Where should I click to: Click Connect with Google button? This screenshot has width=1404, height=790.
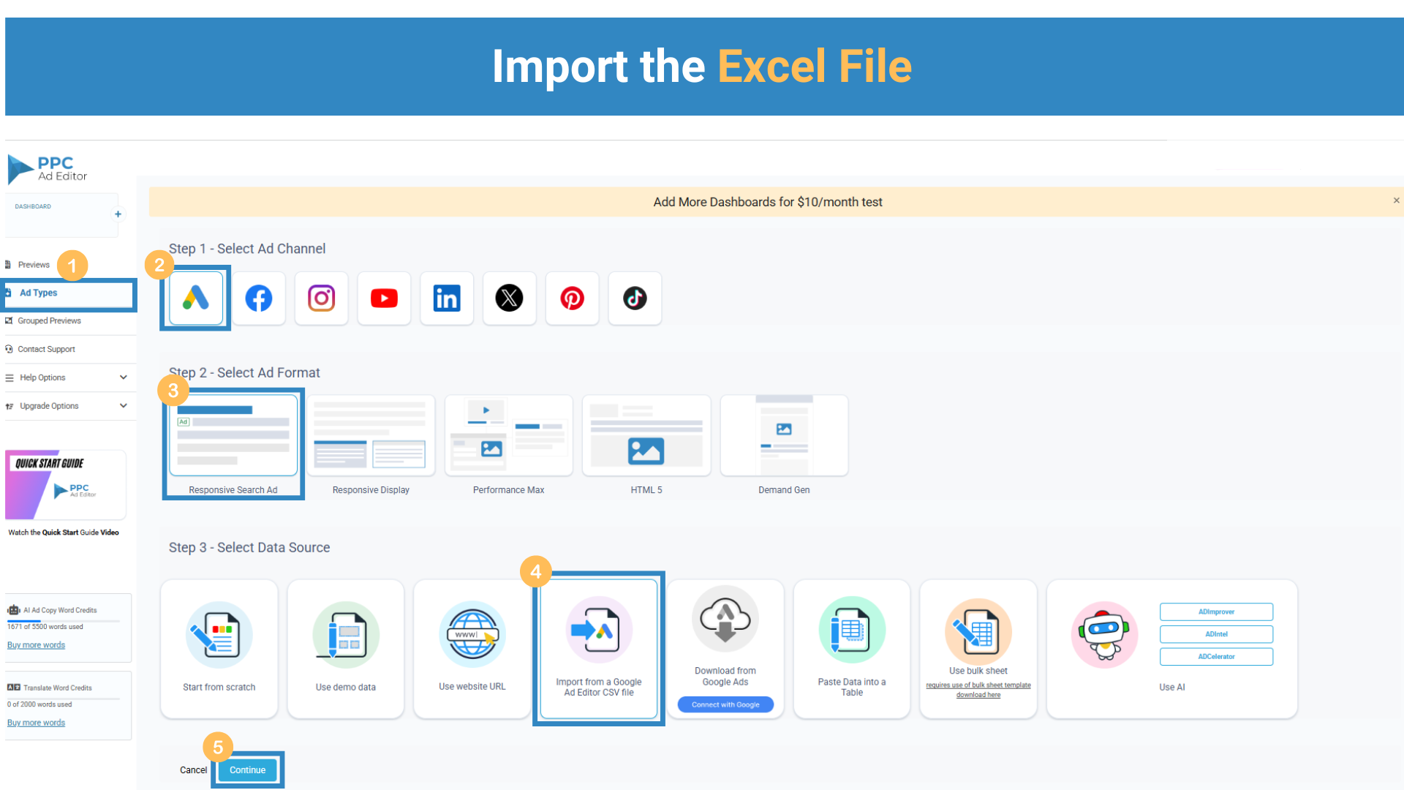point(725,704)
